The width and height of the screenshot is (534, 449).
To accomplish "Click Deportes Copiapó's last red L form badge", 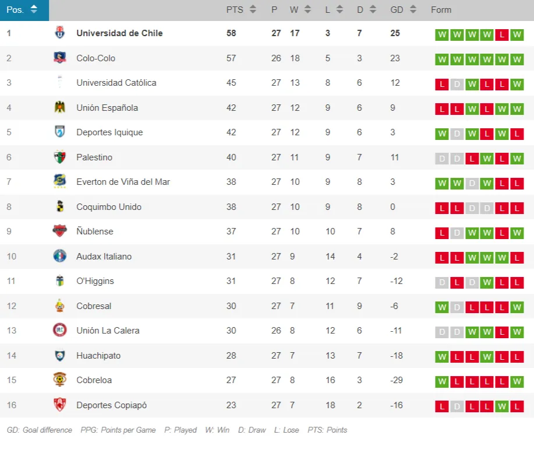I will pyautogui.click(x=517, y=406).
